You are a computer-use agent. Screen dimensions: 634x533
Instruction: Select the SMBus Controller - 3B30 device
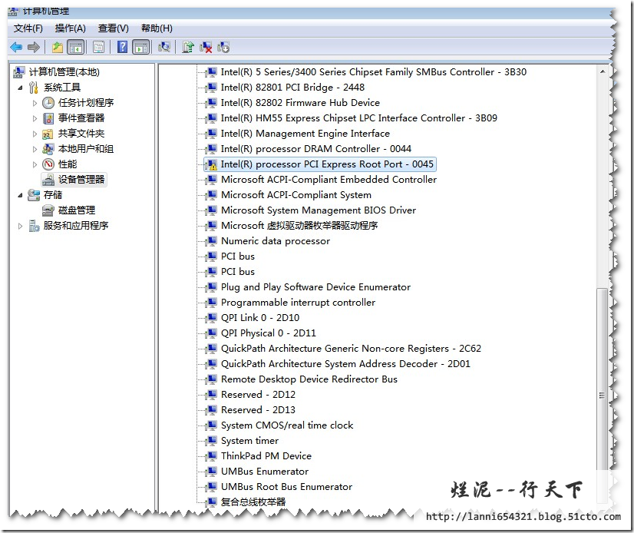pos(374,72)
